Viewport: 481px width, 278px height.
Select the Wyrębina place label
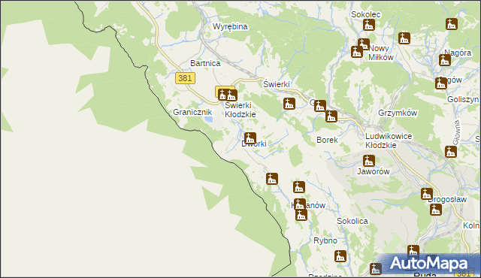[x=230, y=26]
